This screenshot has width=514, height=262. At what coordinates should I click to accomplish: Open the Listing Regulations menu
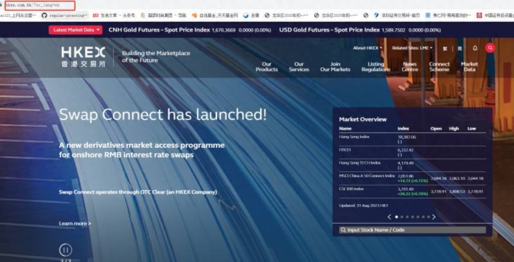376,67
